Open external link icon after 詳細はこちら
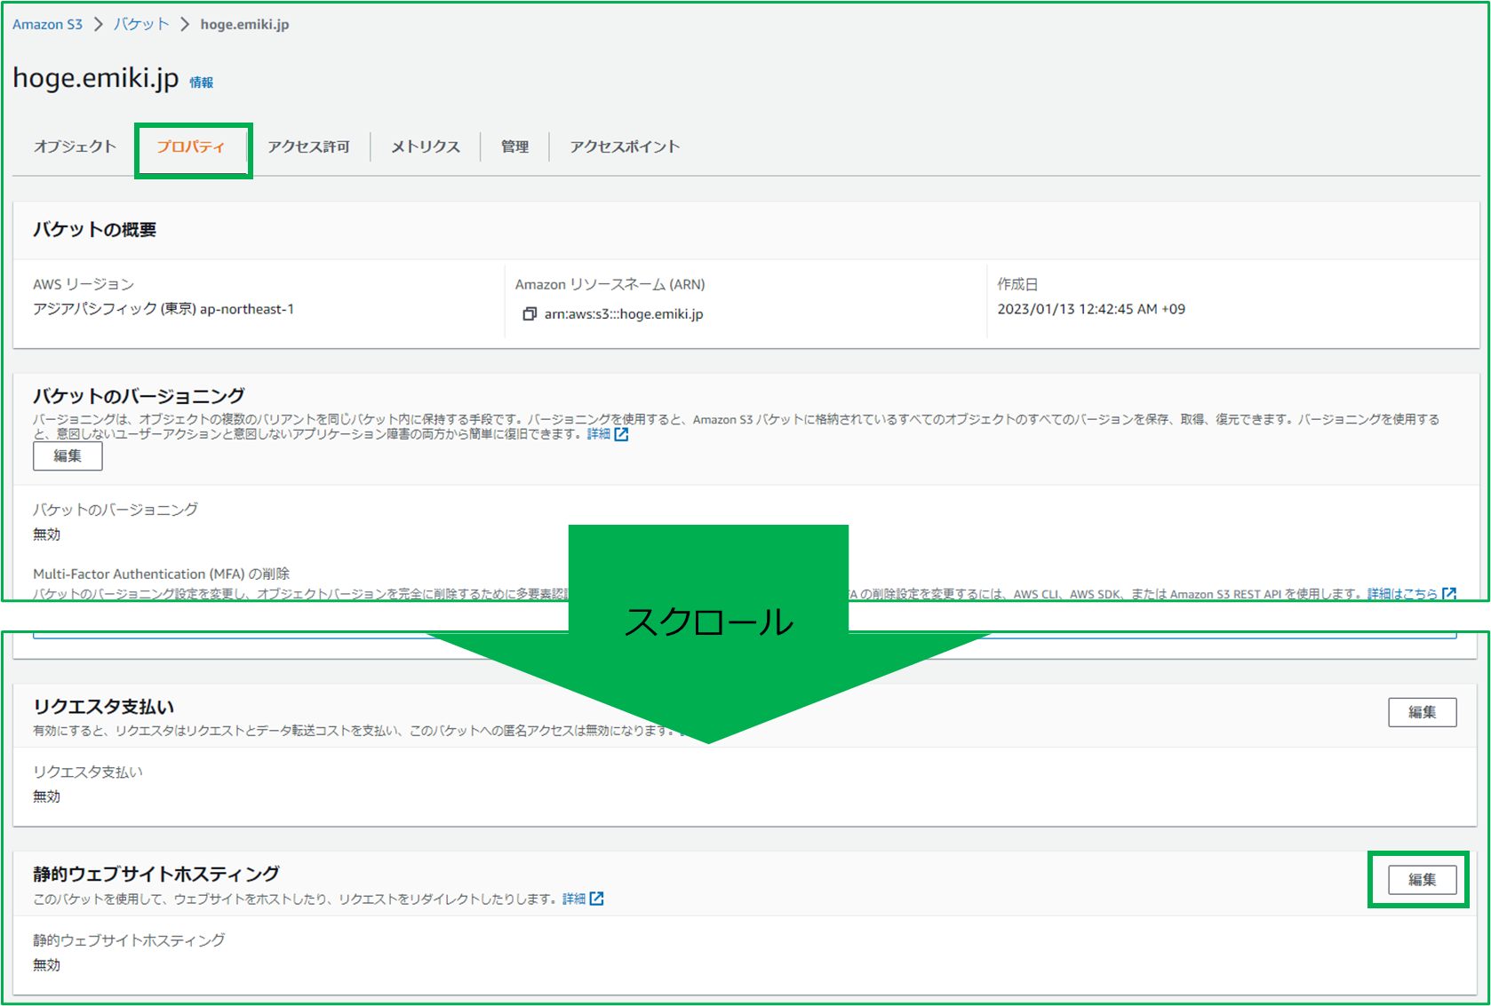 coord(1449,593)
